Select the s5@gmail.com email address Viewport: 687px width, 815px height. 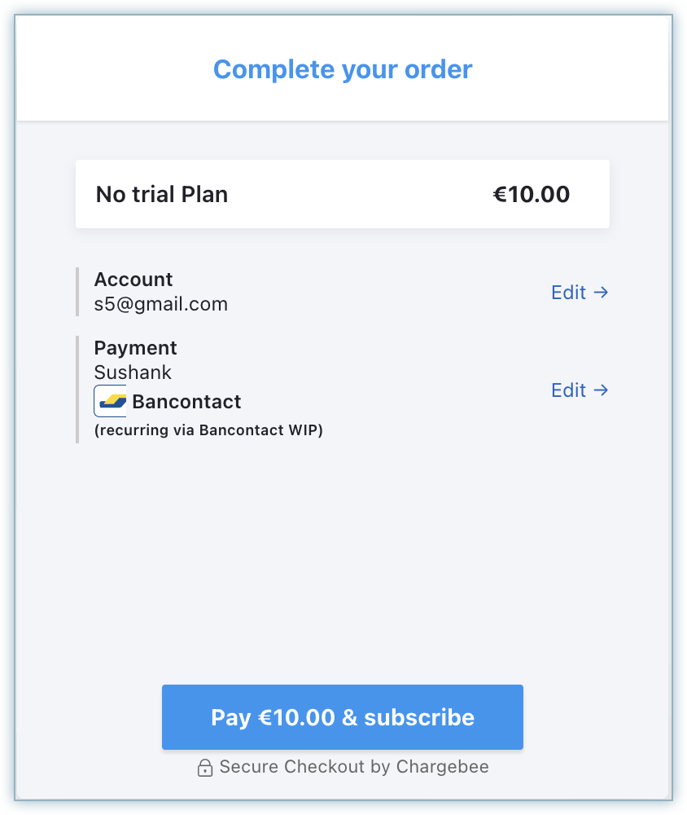pyautogui.click(x=161, y=304)
